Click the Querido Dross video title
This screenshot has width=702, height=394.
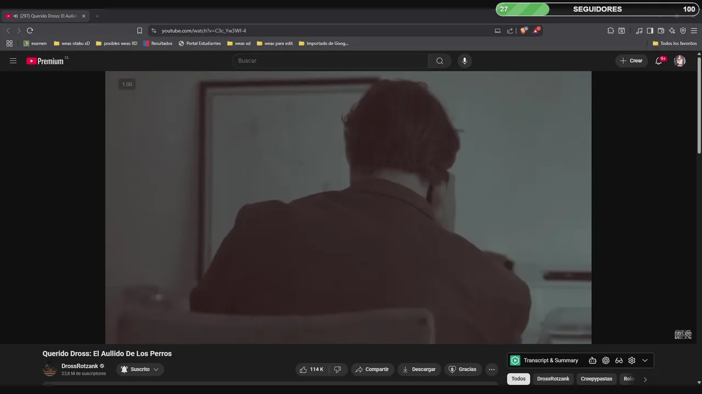[107, 354]
